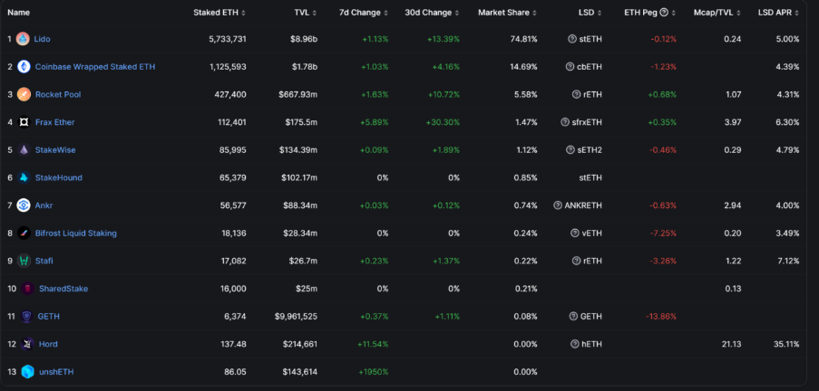Click the token icon beside GETH LSD
The image size is (819, 391).
pos(573,317)
